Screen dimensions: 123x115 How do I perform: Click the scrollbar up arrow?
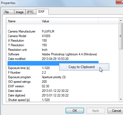click(x=121, y=20)
